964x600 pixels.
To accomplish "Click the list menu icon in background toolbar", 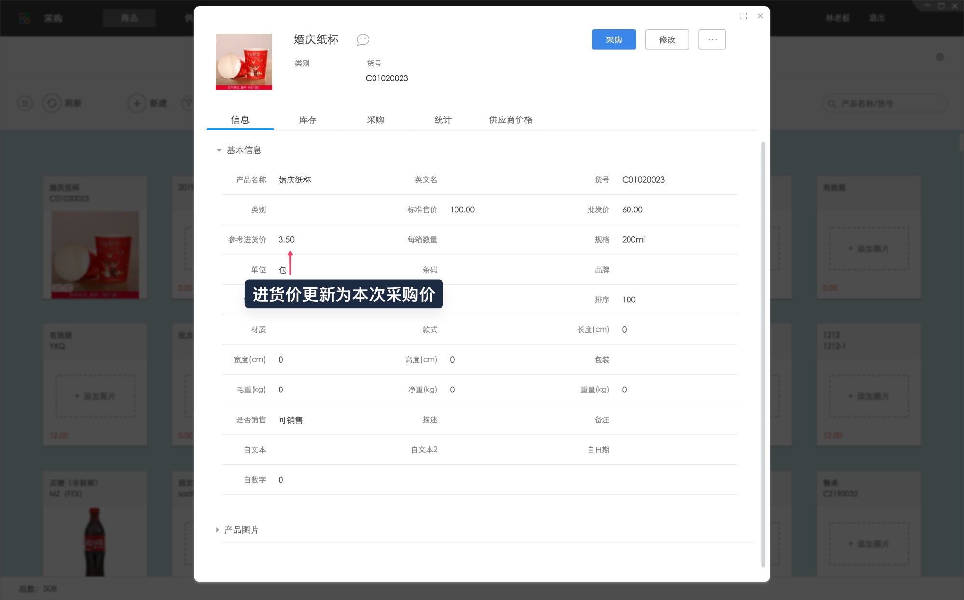I will 25,103.
